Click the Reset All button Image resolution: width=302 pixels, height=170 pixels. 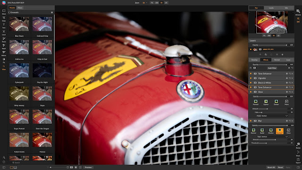pyautogui.click(x=271, y=167)
